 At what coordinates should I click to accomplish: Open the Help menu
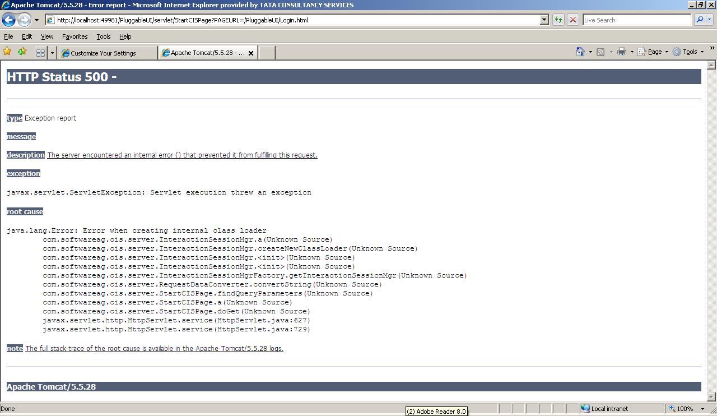(125, 36)
